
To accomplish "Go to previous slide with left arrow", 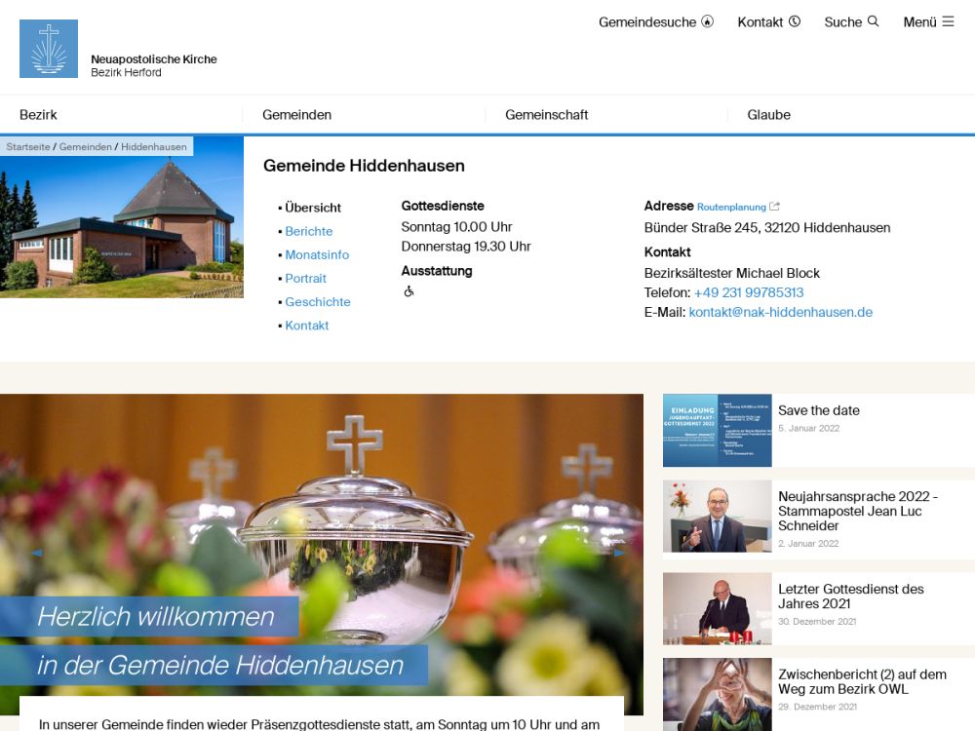I will (36, 553).
